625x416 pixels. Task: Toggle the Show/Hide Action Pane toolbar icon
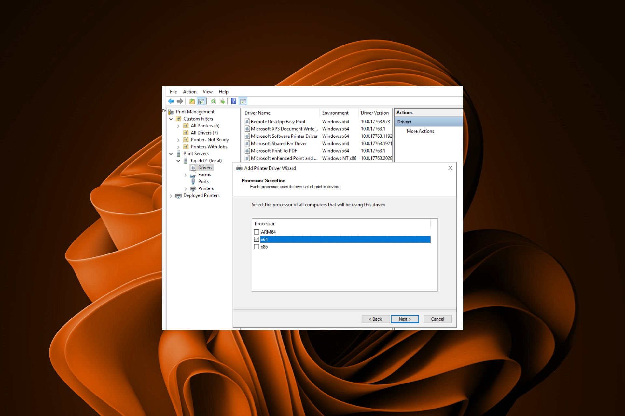pyautogui.click(x=243, y=101)
